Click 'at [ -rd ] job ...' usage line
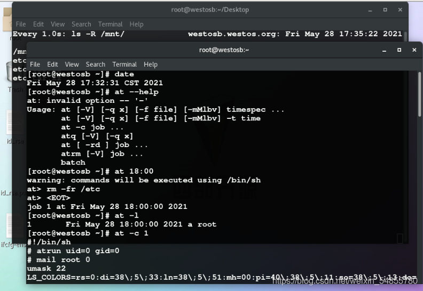423x291 pixels. [x=104, y=145]
